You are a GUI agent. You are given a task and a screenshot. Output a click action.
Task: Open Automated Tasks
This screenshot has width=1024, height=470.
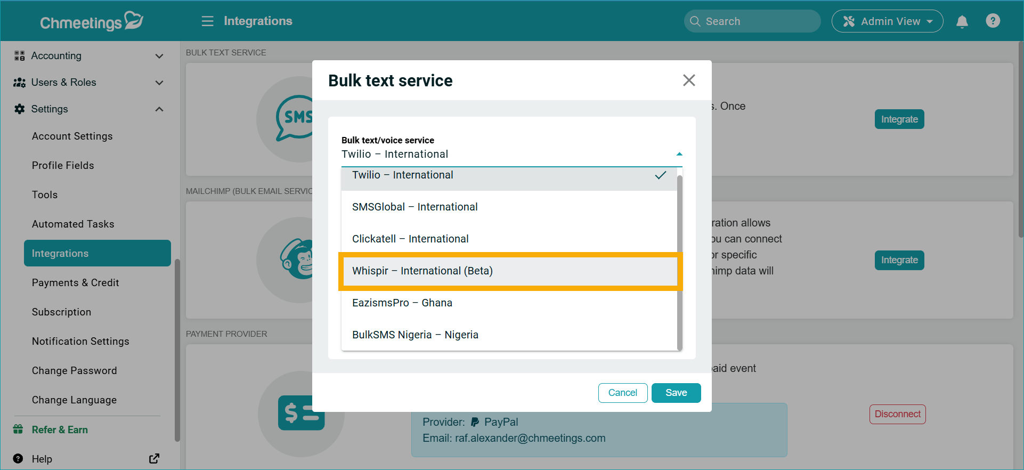[x=73, y=224]
